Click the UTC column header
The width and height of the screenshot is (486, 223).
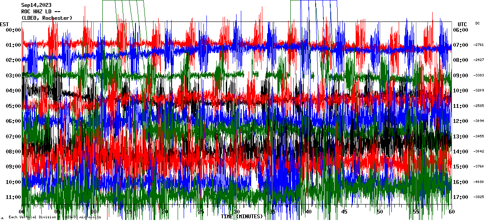click(x=462, y=24)
